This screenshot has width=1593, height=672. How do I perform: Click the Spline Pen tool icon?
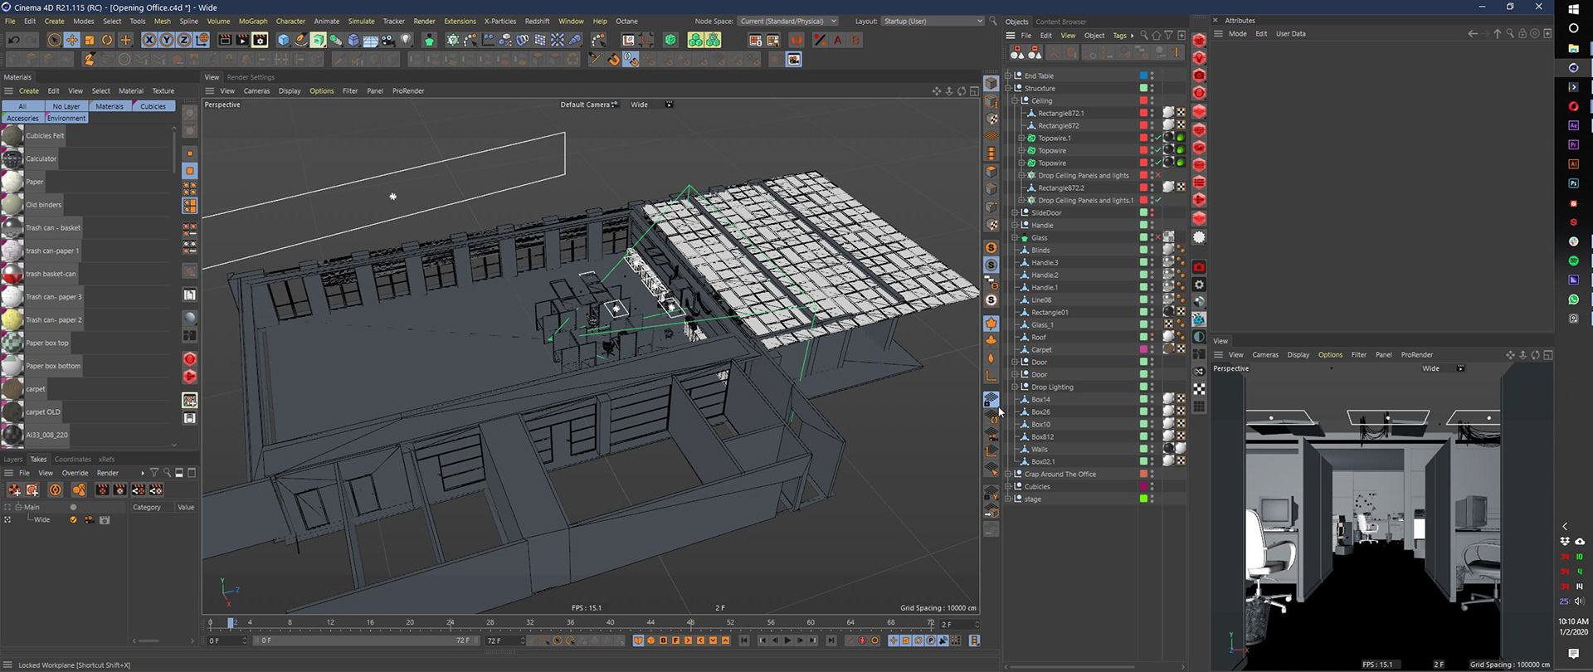[x=301, y=40]
